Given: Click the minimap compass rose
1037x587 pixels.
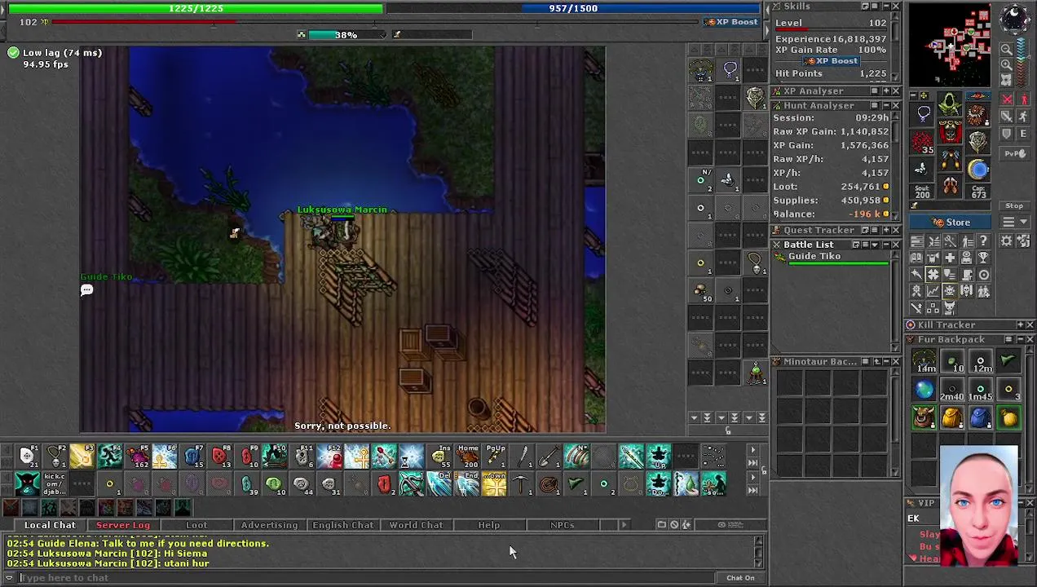Looking at the screenshot, I should coord(1015,20).
